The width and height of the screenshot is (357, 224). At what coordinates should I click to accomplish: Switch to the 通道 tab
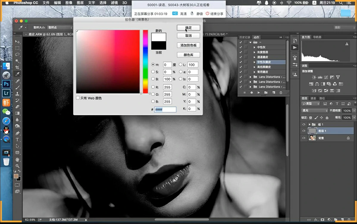coord(313,98)
